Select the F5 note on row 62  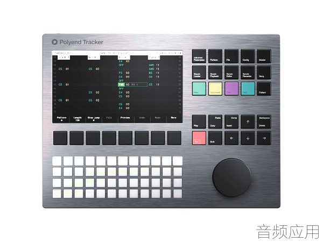[x=121, y=73]
